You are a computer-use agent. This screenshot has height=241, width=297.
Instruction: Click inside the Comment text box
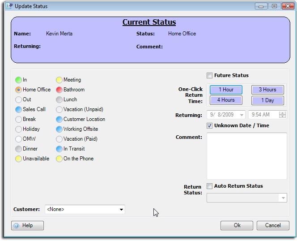[x=246, y=156]
